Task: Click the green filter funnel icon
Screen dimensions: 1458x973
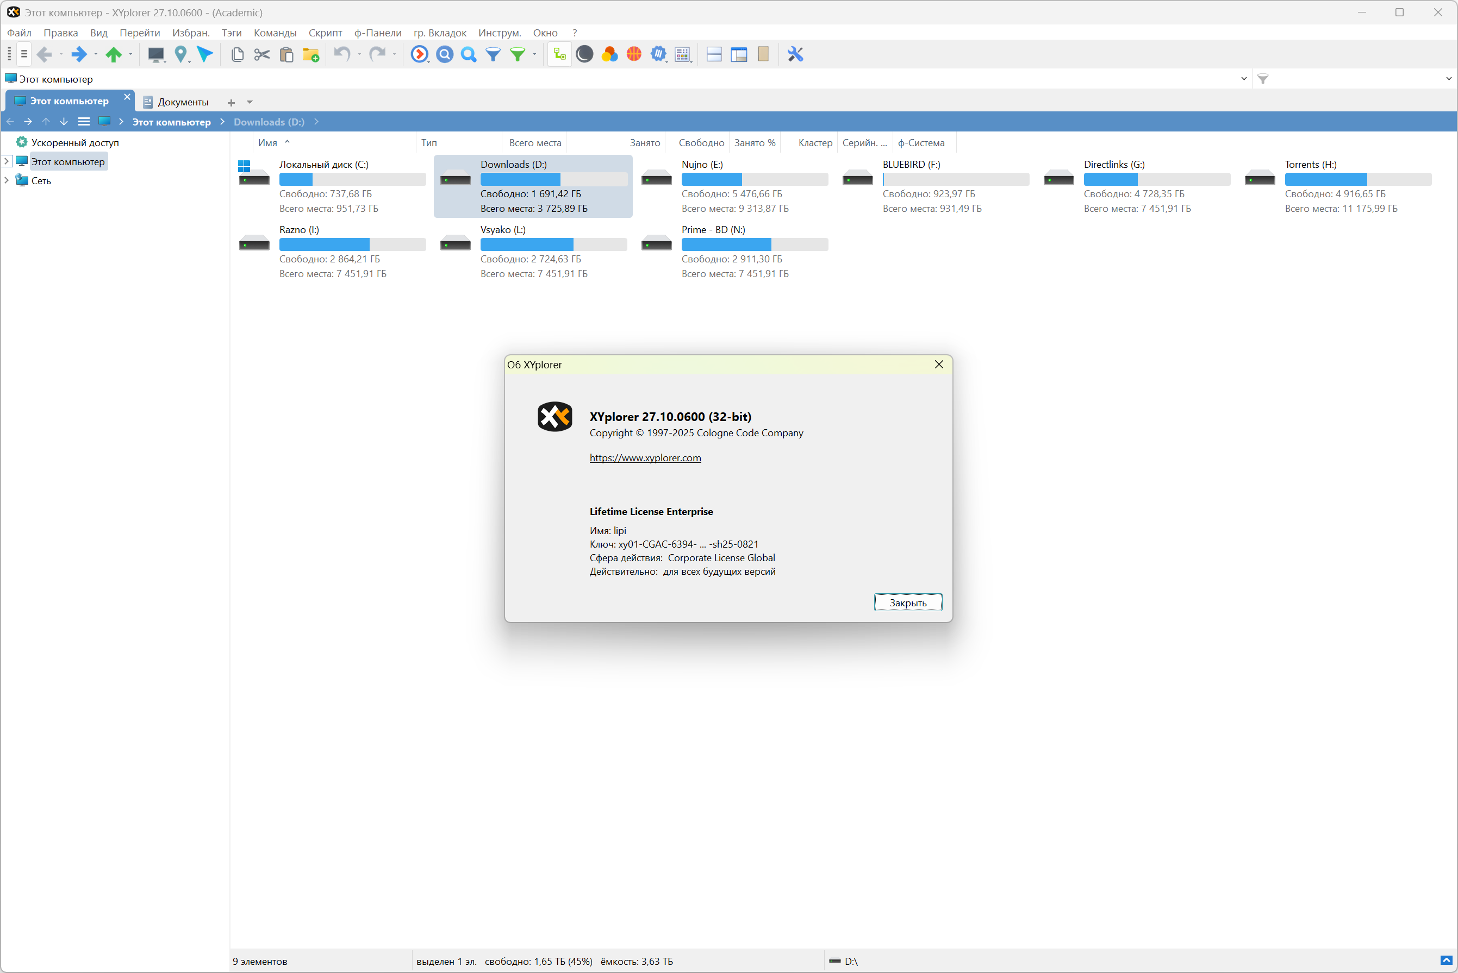Action: [517, 55]
